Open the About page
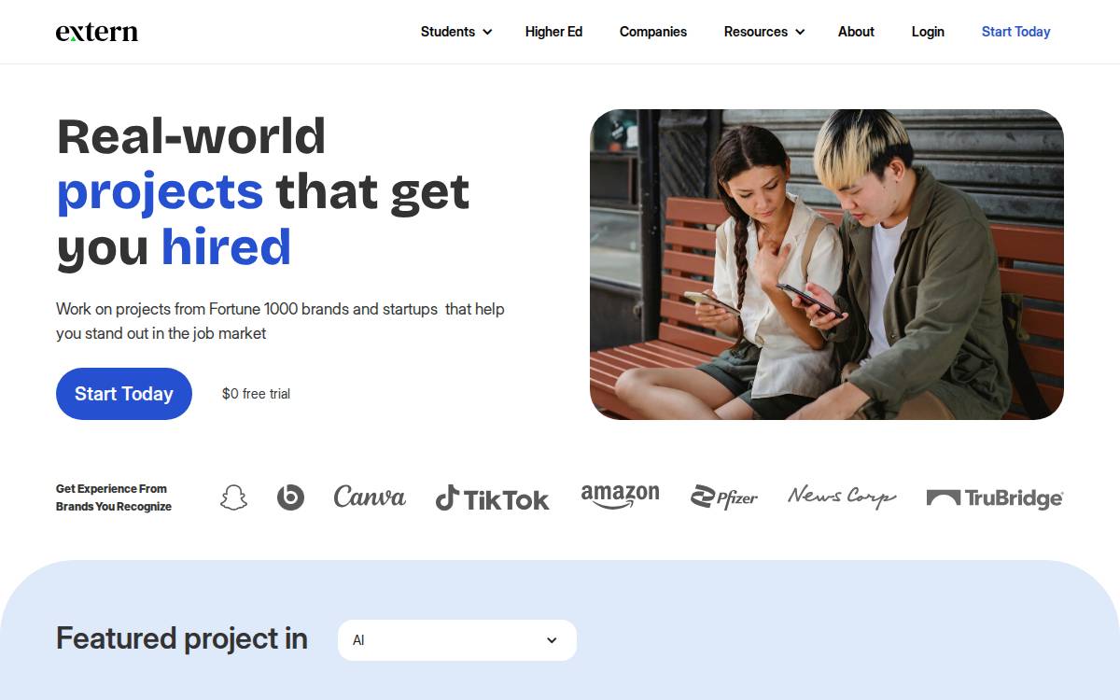Image resolution: width=1120 pixels, height=700 pixels. (856, 32)
